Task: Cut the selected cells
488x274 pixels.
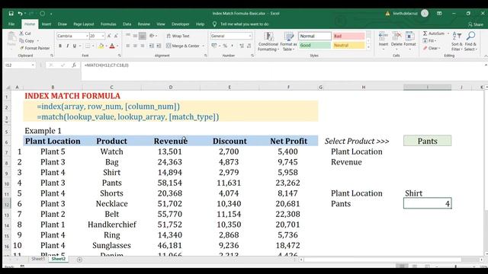Action: click(25, 33)
